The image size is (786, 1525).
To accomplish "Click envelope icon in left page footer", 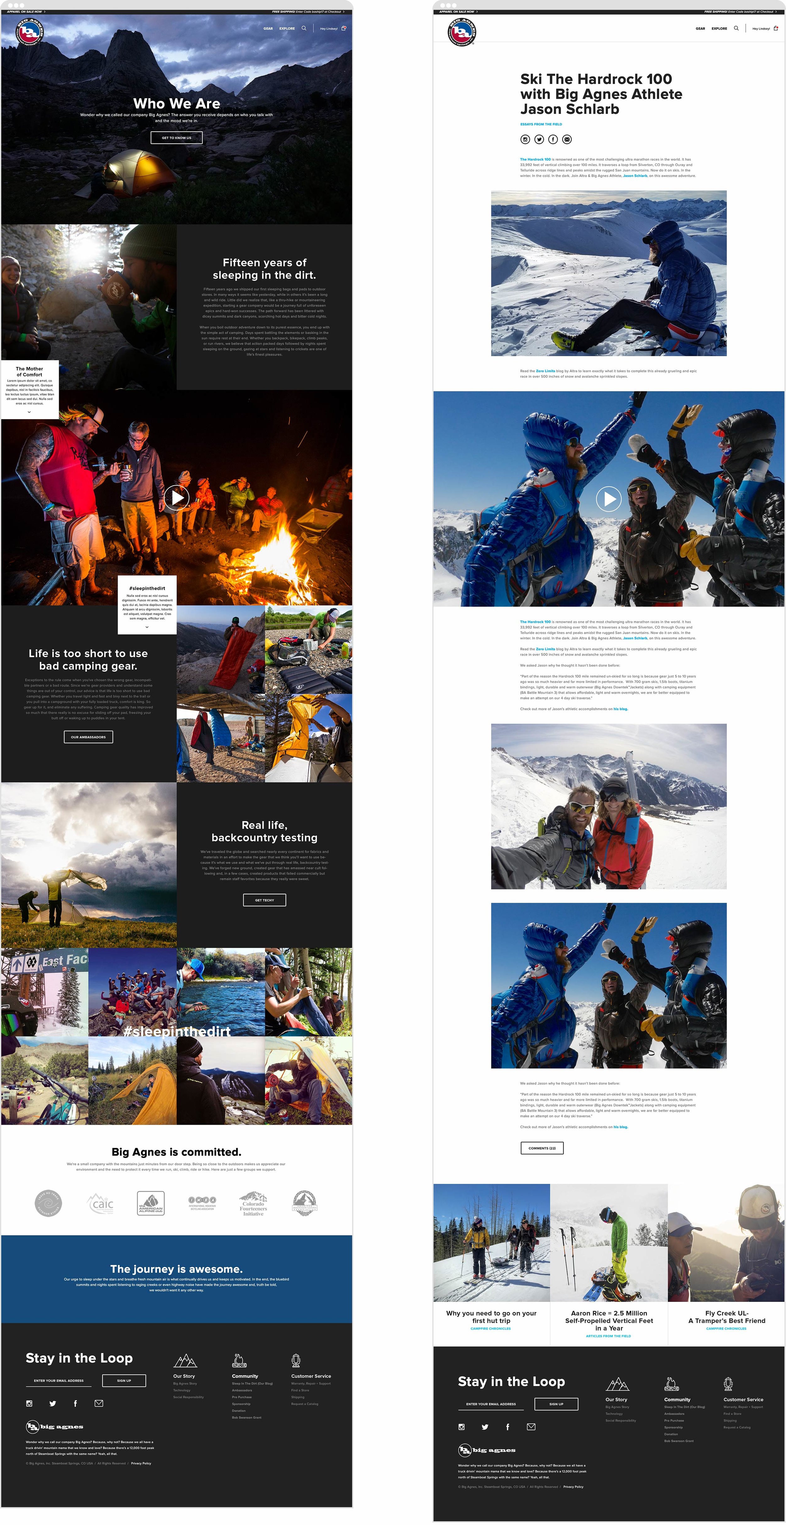I will pos(99,1403).
